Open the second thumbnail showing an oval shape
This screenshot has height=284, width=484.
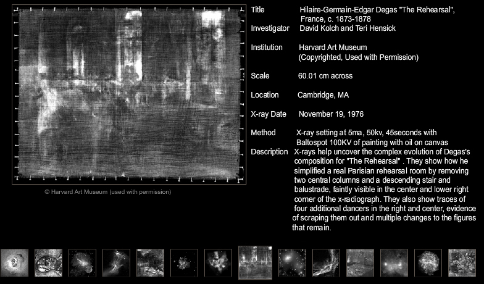(x=48, y=263)
